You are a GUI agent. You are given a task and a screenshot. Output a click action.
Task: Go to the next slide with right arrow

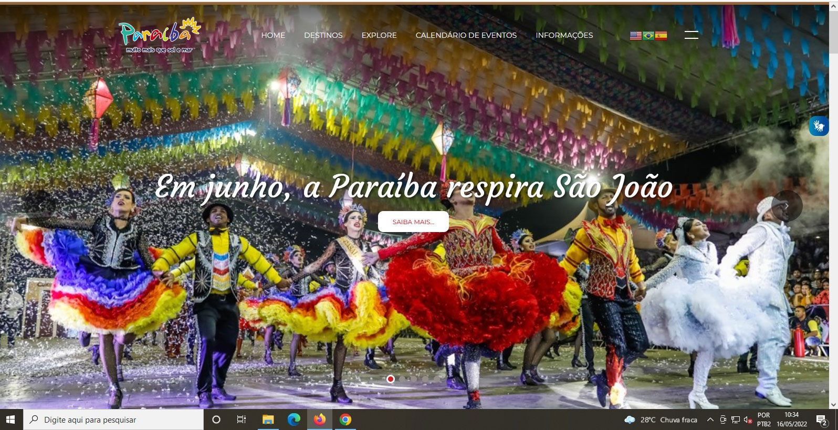(x=787, y=206)
